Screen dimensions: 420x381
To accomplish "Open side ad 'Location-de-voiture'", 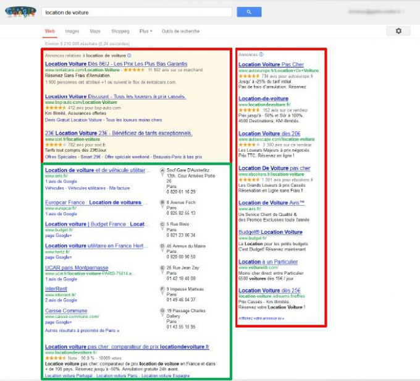I will click(263, 98).
